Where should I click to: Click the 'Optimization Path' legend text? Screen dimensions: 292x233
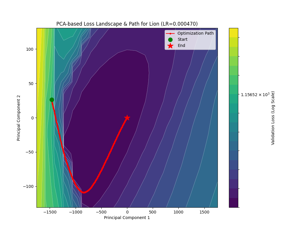click(x=195, y=33)
